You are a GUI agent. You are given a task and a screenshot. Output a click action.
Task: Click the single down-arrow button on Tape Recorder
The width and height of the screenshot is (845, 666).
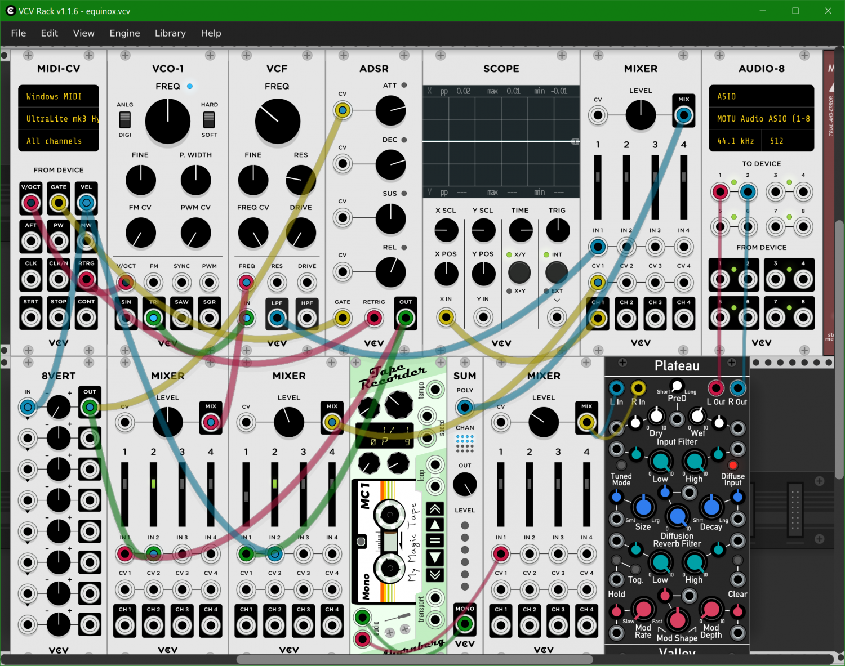(x=435, y=557)
